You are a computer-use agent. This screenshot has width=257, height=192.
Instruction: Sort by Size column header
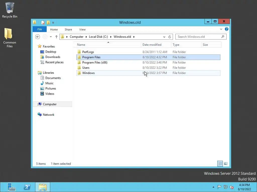211,45
